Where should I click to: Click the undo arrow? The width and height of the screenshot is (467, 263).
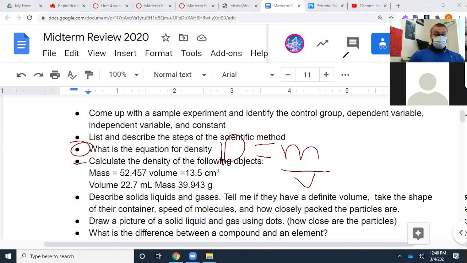click(21, 75)
